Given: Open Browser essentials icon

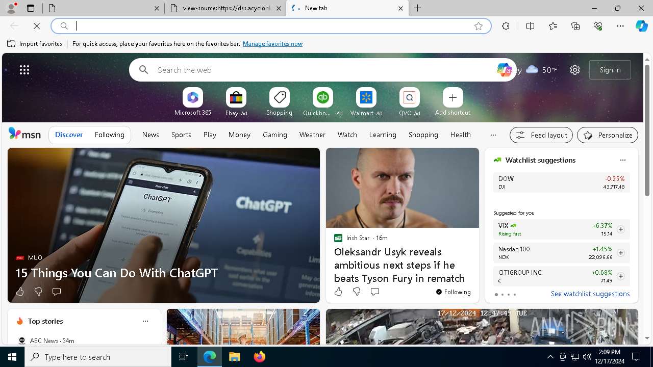Looking at the screenshot, I should 598,26.
